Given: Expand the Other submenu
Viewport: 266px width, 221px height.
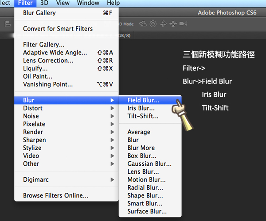Looking at the screenshot, I should pyautogui.click(x=66, y=164).
